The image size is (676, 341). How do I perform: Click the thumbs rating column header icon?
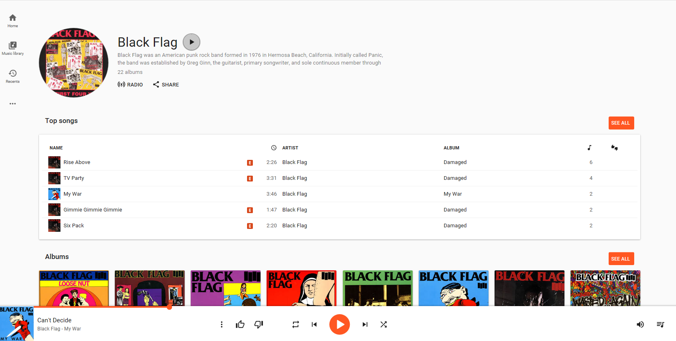coord(615,148)
